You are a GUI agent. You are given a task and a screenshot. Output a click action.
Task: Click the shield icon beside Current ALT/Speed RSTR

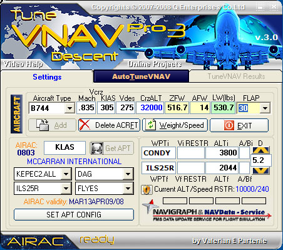coord(147,190)
